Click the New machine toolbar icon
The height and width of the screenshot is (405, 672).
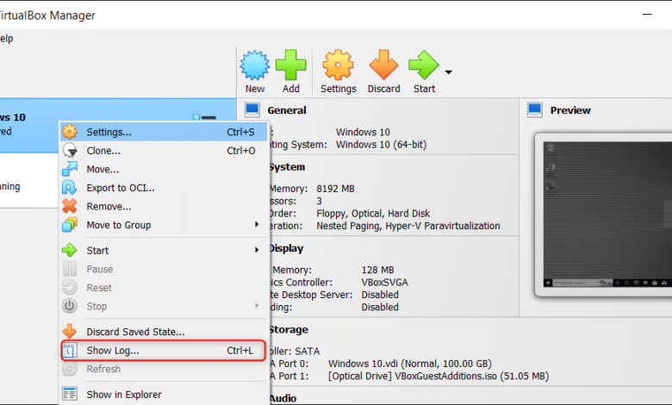click(254, 65)
